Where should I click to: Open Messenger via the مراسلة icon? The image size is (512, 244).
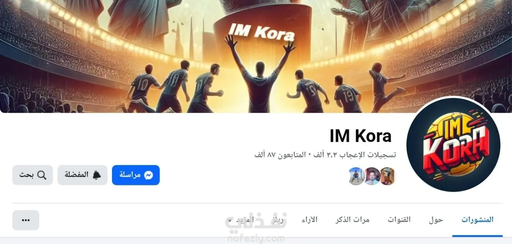[x=148, y=175]
